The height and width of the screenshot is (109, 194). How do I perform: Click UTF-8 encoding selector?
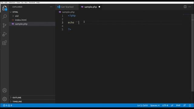click(x=165, y=105)
